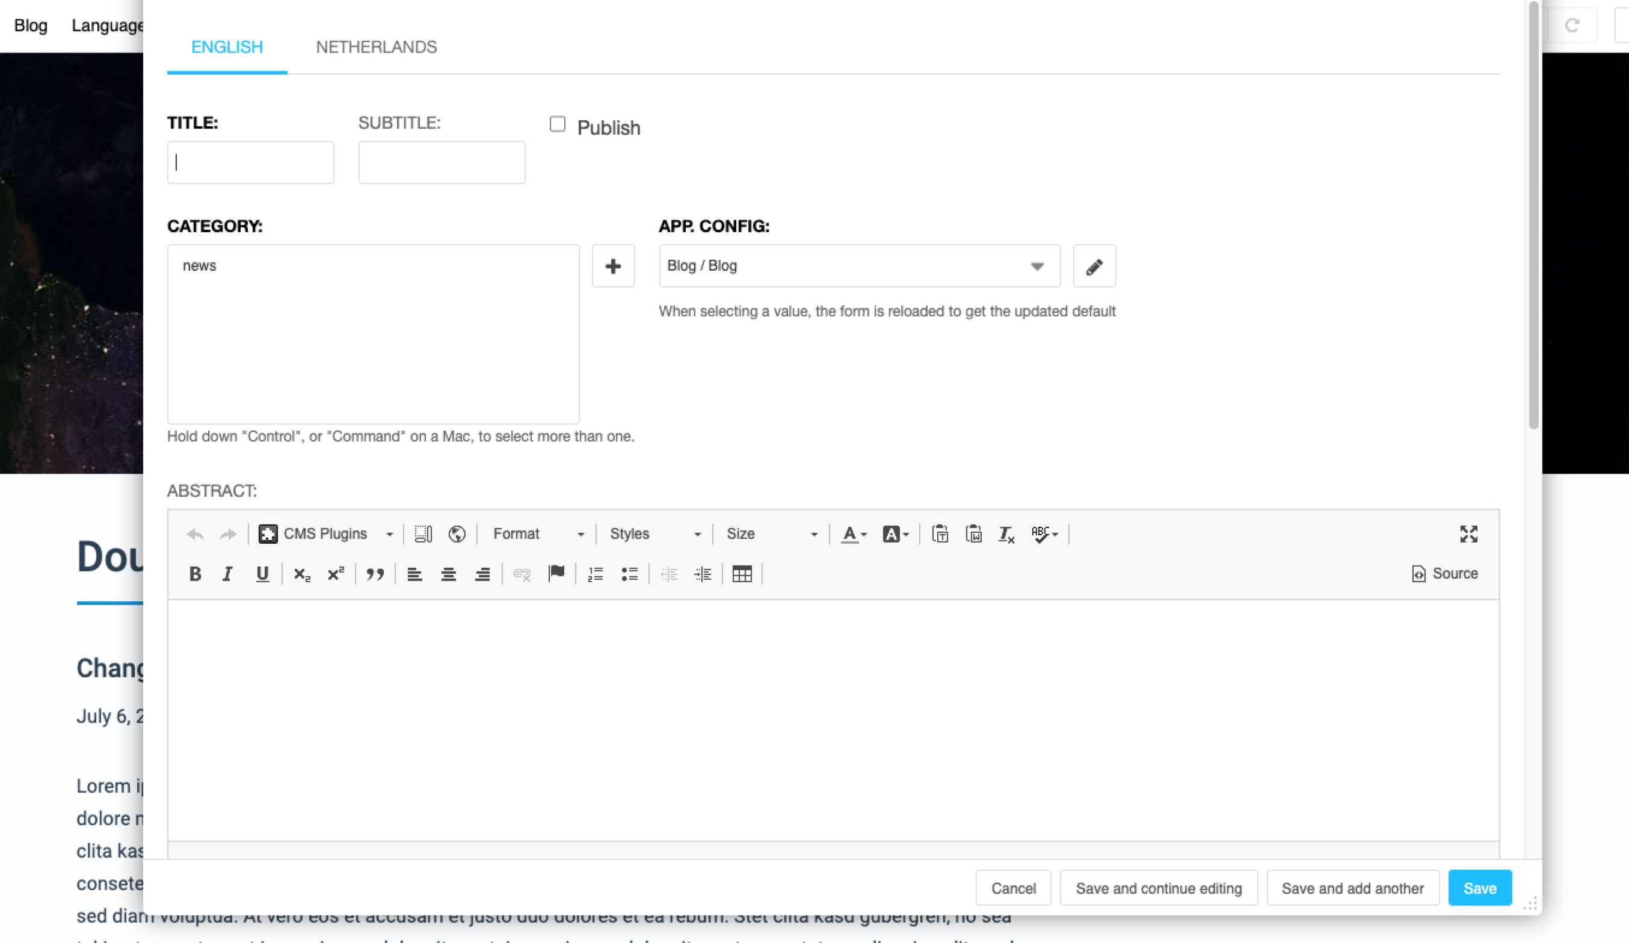1629x943 pixels.
Task: Toggle underline formatting
Action: [262, 574]
